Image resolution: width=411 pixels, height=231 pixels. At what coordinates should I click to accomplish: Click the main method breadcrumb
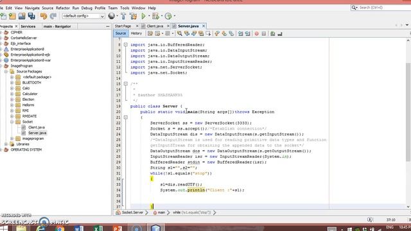tap(161, 212)
